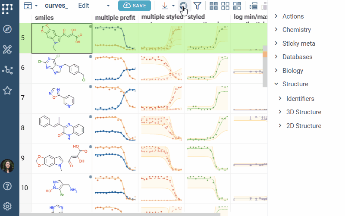345x216 pixels.
Task: Click the molecule structure in row 7
Action: 62,98
